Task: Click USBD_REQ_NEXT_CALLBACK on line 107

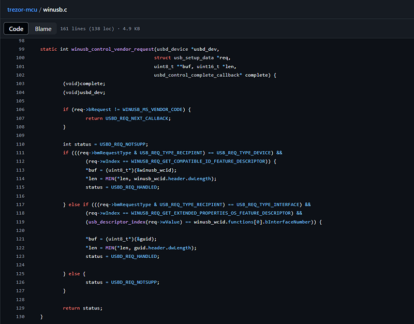Action: tap(137, 119)
